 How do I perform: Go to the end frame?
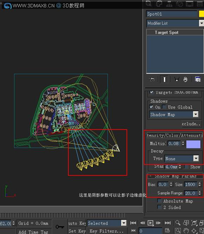(168, 223)
